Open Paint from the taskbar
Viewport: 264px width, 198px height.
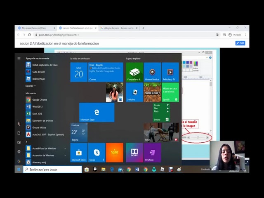pos(179,170)
